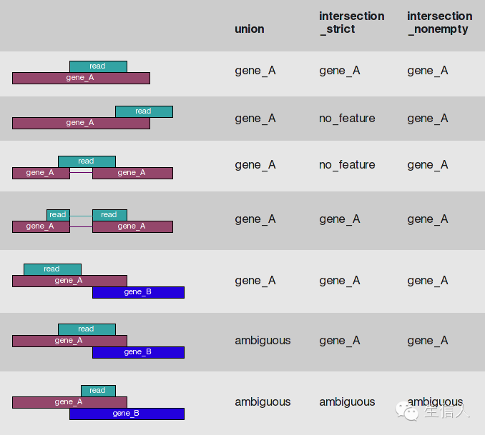The width and height of the screenshot is (485, 435).
Task: Click the purple gene_A bar in the last row
Action: click(x=69, y=402)
